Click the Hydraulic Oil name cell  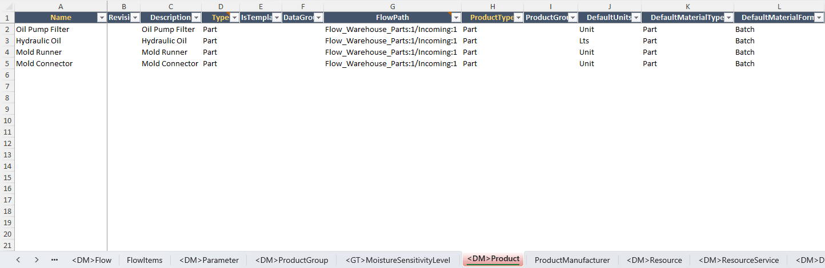click(39, 40)
